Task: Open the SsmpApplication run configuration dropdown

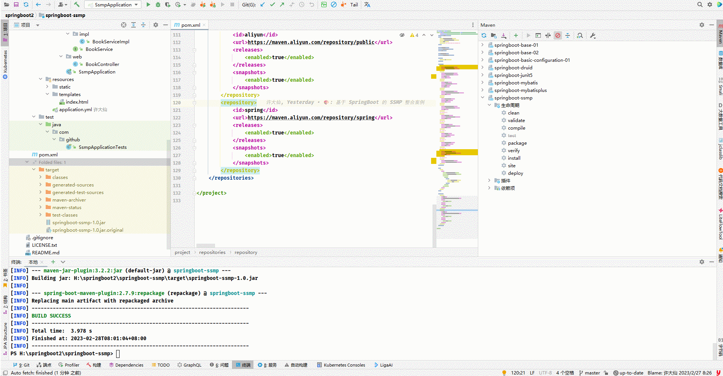Action: click(x=113, y=5)
